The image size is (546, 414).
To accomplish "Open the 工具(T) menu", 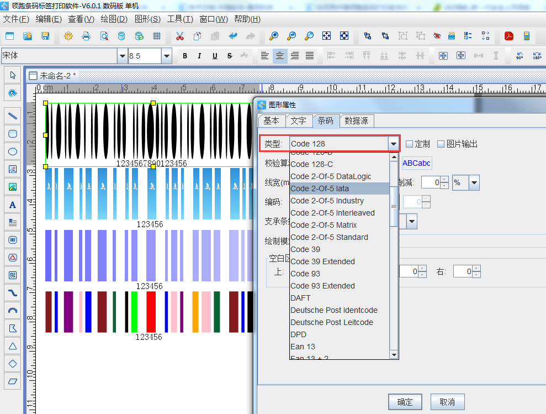I will point(180,19).
